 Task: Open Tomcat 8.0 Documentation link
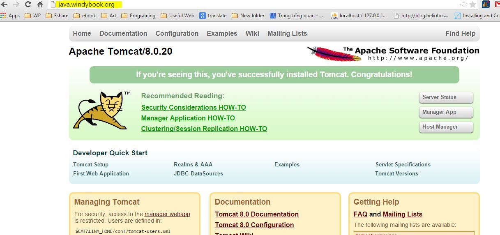tap(257, 214)
